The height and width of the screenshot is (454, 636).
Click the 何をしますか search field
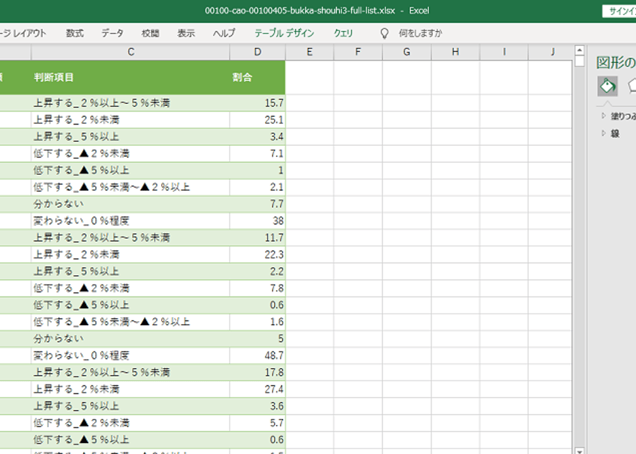[420, 33]
